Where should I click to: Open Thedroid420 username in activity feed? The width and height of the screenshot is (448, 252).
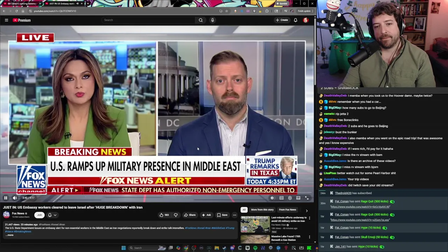click(343, 193)
